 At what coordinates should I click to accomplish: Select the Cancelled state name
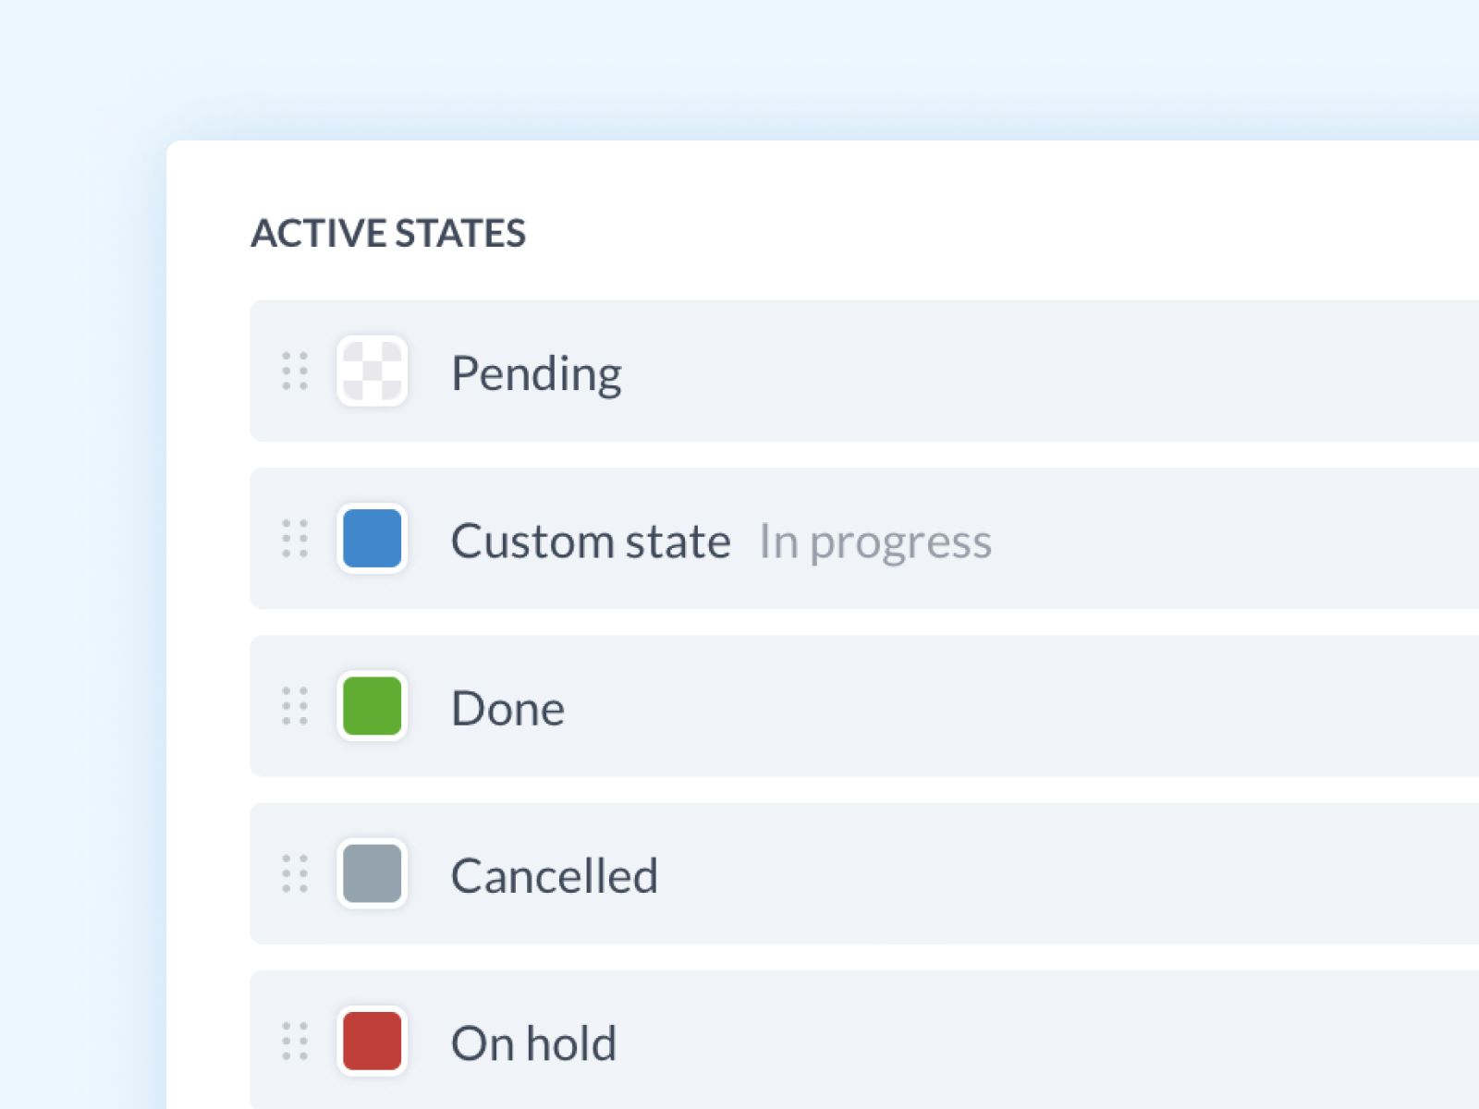[x=554, y=876]
